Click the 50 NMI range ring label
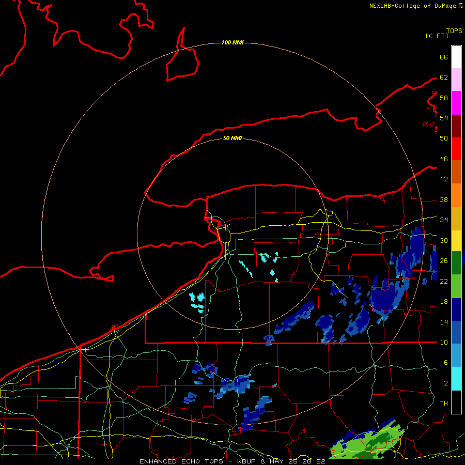This screenshot has width=465, height=465. (233, 138)
